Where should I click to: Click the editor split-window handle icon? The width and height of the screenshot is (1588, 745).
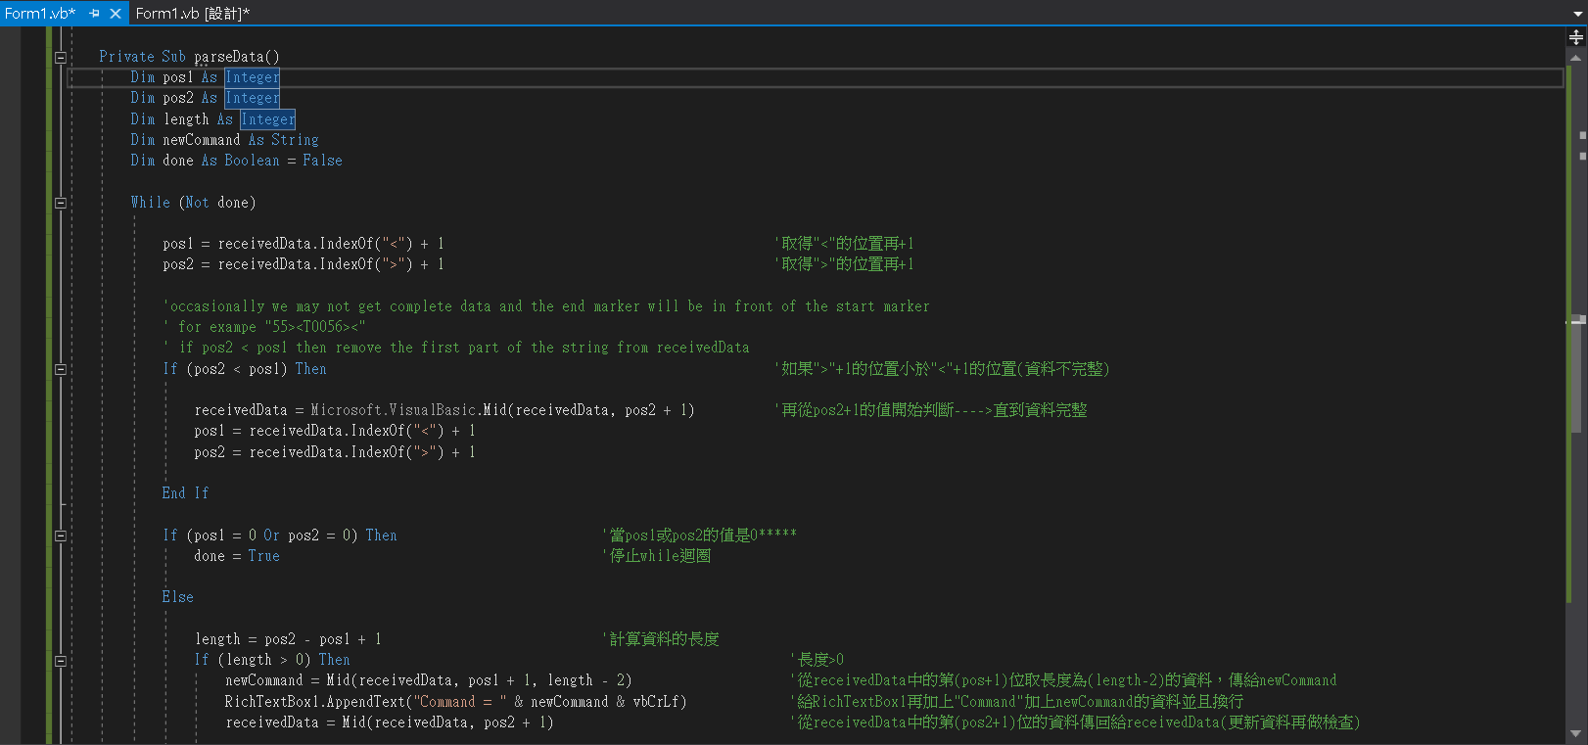click(x=1576, y=37)
